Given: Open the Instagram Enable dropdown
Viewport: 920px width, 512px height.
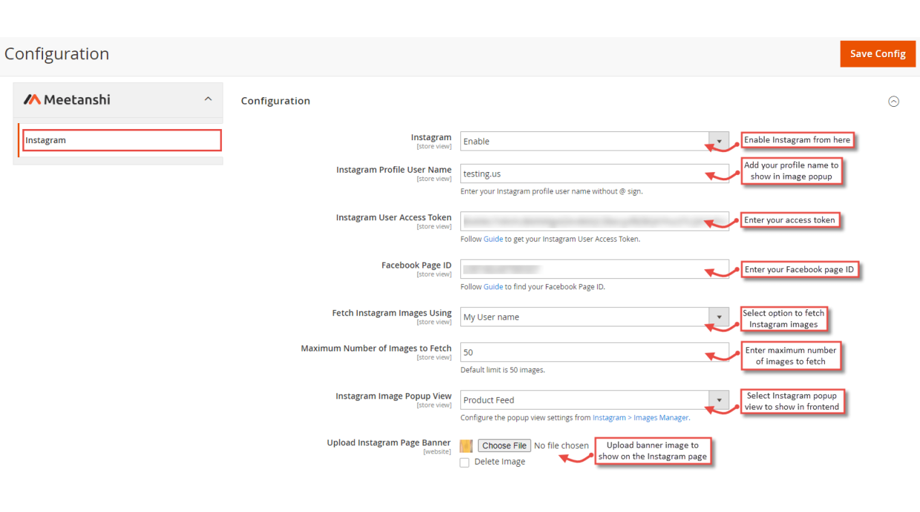Looking at the screenshot, I should (594, 141).
